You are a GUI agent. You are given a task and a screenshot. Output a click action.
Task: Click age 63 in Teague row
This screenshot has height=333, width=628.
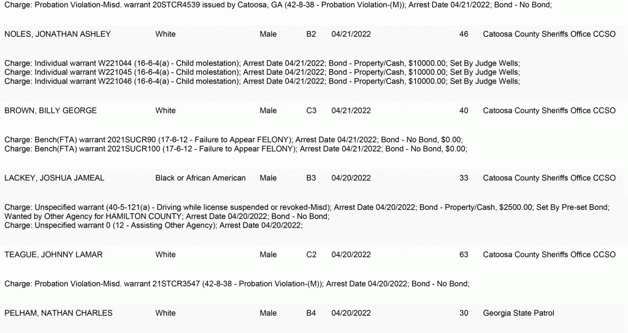pos(464,255)
